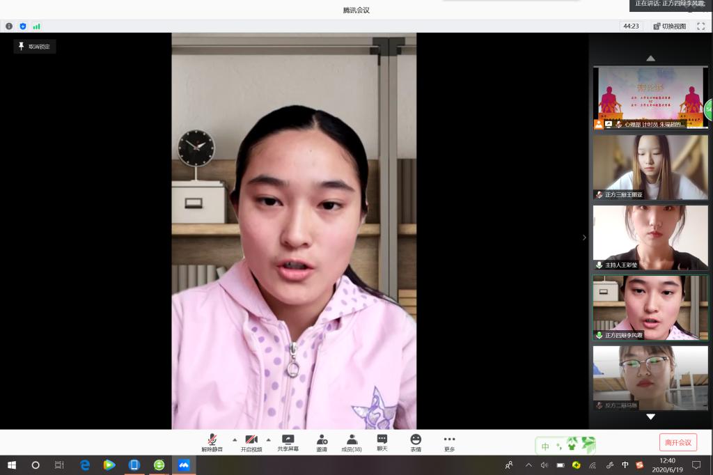Image resolution: width=713 pixels, height=475 pixels.
Task: Enter full screen mode icon
Action: [701, 26]
